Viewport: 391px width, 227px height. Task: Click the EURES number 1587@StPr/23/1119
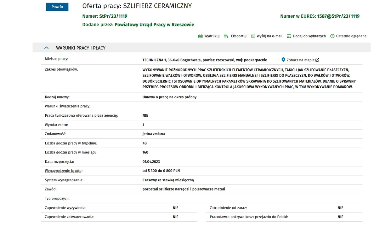point(338,16)
